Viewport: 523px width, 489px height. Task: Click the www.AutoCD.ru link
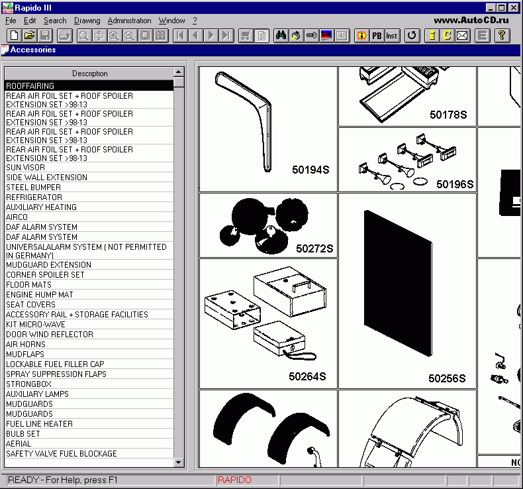click(x=471, y=20)
